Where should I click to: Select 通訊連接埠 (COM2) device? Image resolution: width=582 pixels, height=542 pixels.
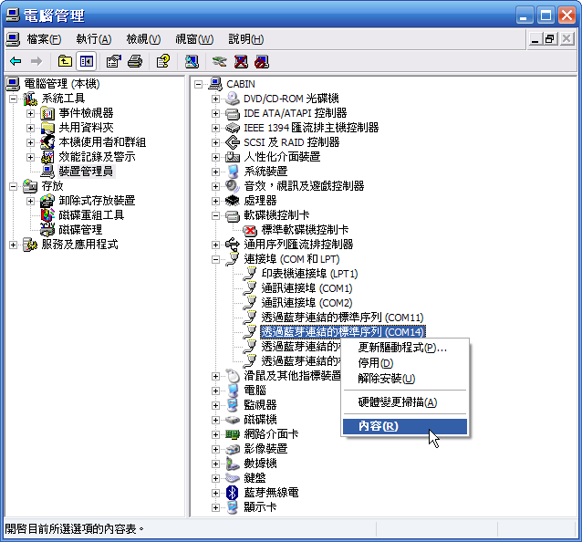point(307,303)
